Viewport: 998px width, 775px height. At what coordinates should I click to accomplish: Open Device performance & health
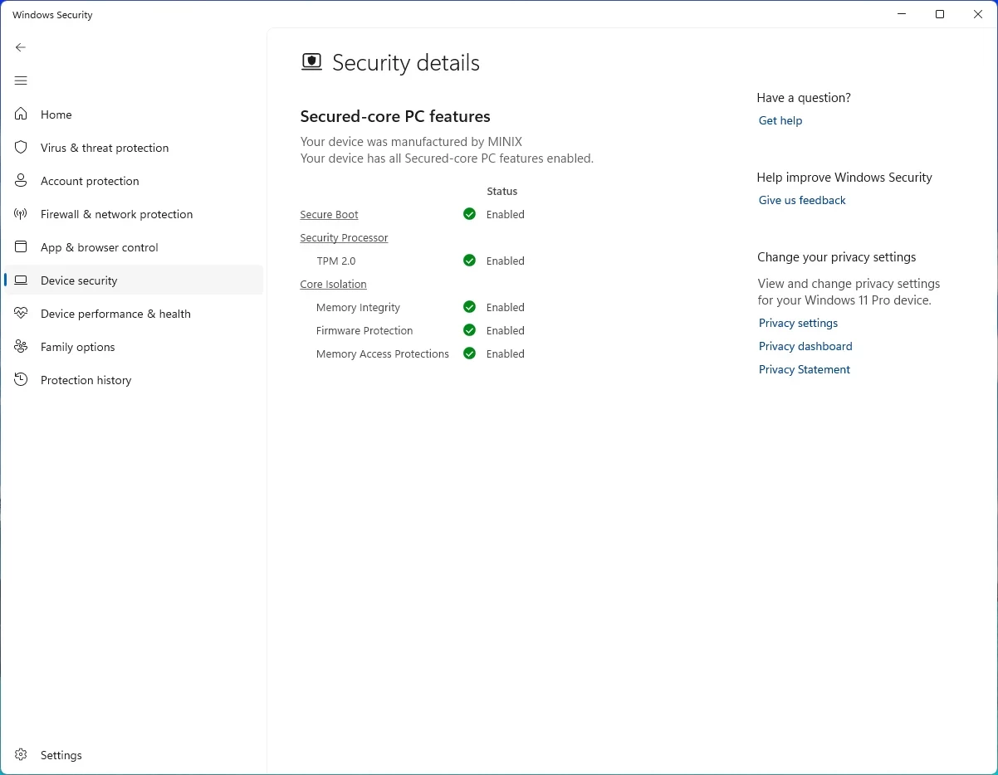coord(134,314)
